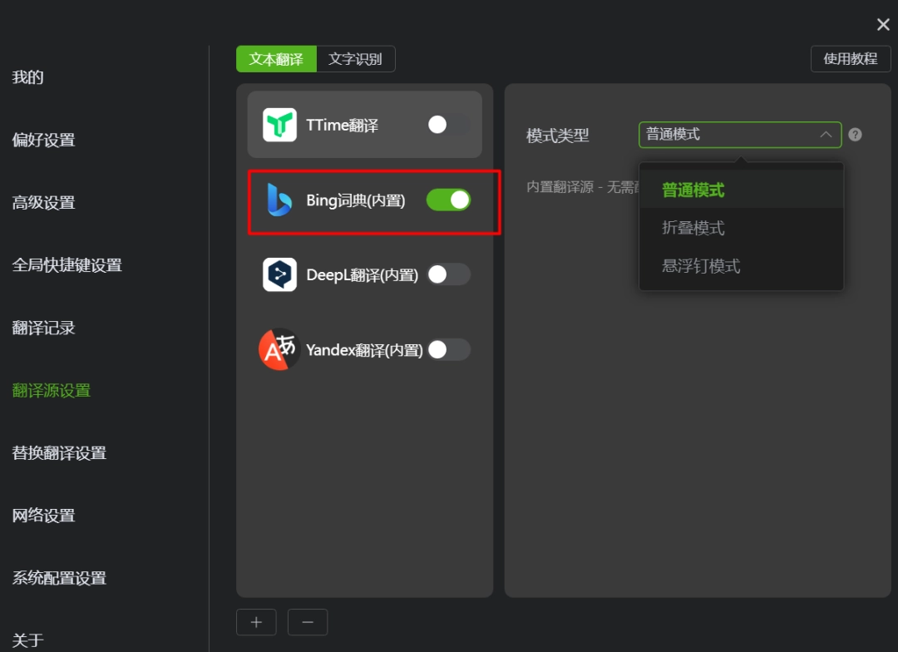The height and width of the screenshot is (652, 898).
Task: Turn on the Yandex翻译 toggle
Action: coord(448,349)
